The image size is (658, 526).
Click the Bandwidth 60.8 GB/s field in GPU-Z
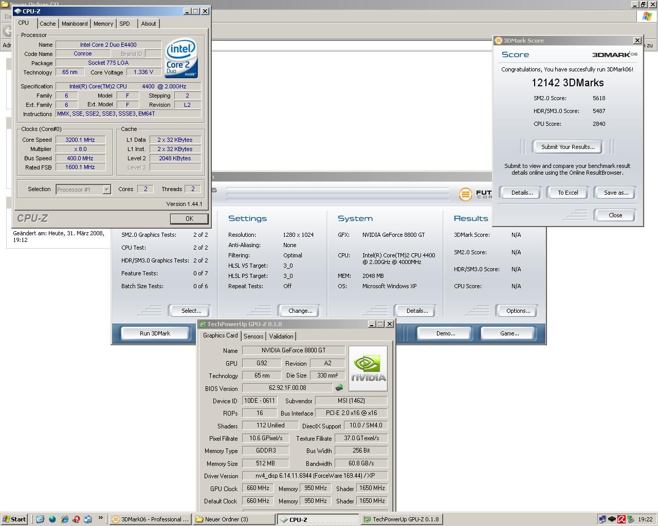pos(361,463)
